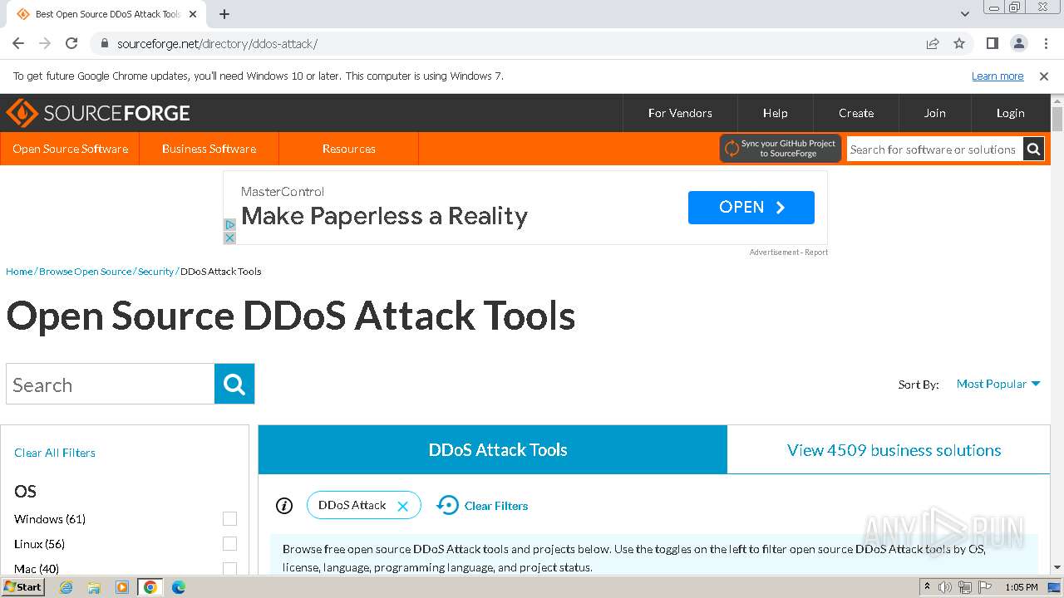The height and width of the screenshot is (598, 1064).
Task: Select the DDoS Attack Tools tab
Action: point(493,449)
